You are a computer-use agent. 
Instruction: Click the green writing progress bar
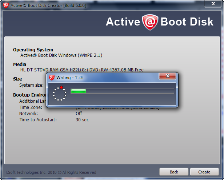click(x=122, y=91)
